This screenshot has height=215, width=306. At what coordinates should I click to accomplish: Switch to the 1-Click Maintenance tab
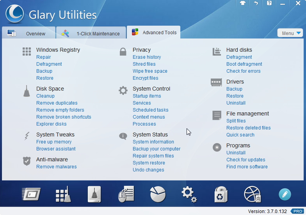coord(91,33)
